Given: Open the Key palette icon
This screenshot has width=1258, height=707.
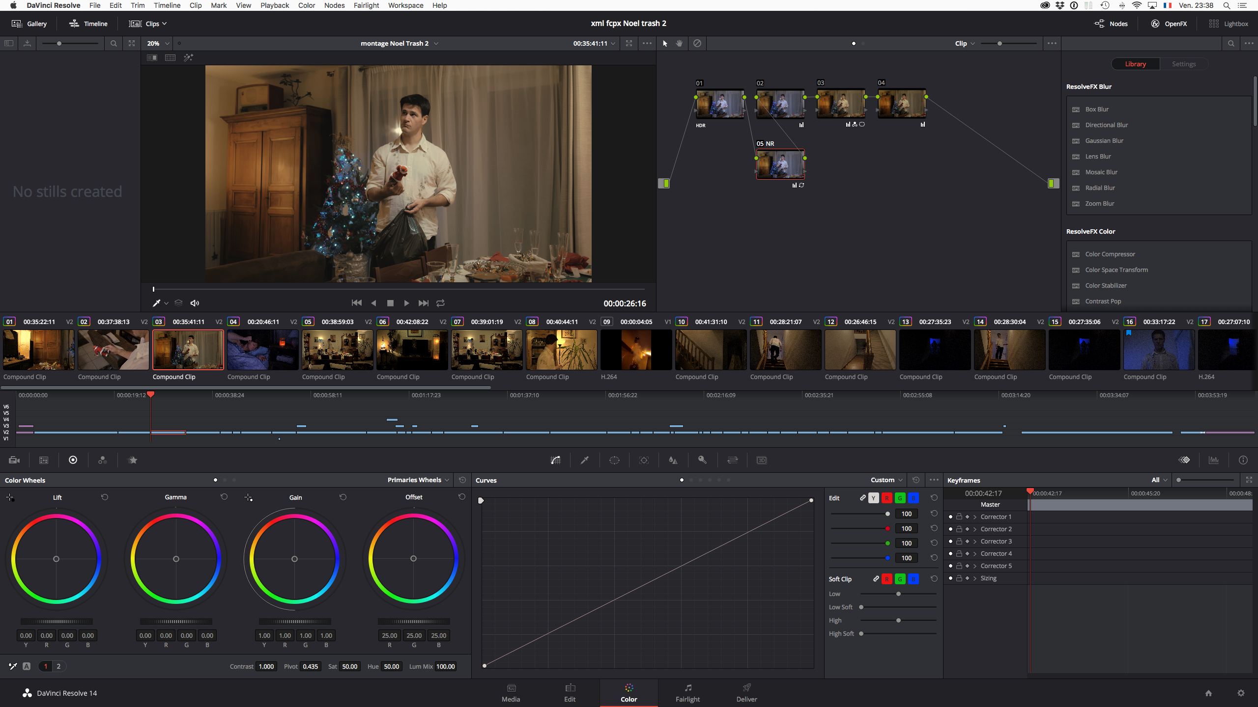Looking at the screenshot, I should coord(703,460).
